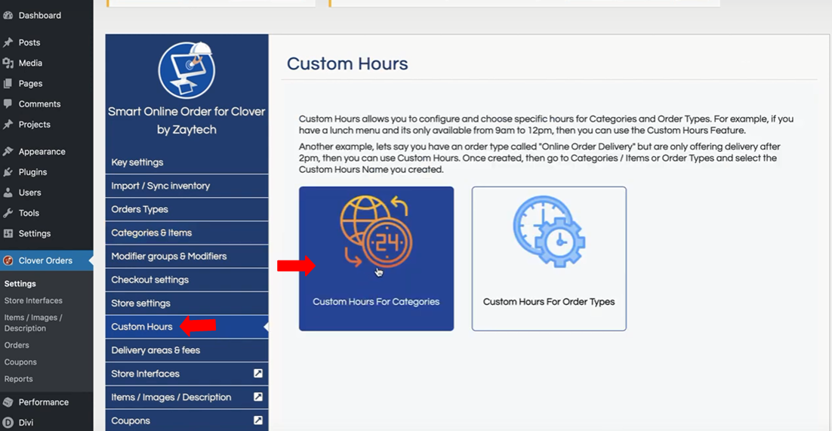Open Store Interfaces submenu under Clover Orders

33,300
